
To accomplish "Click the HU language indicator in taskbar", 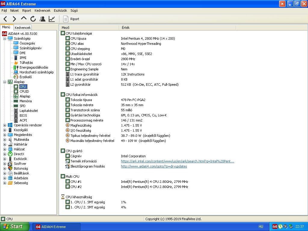I will [261, 227].
